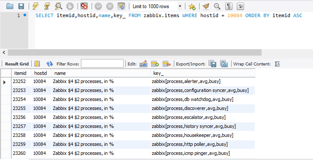This screenshot has width=313, height=160.
Task: Sort by itemid column header
Action: [21, 73]
